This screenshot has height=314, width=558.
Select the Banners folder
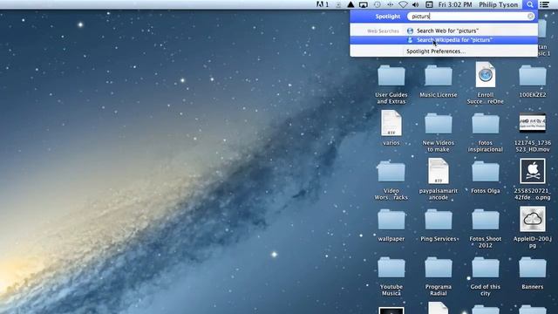[x=533, y=268]
